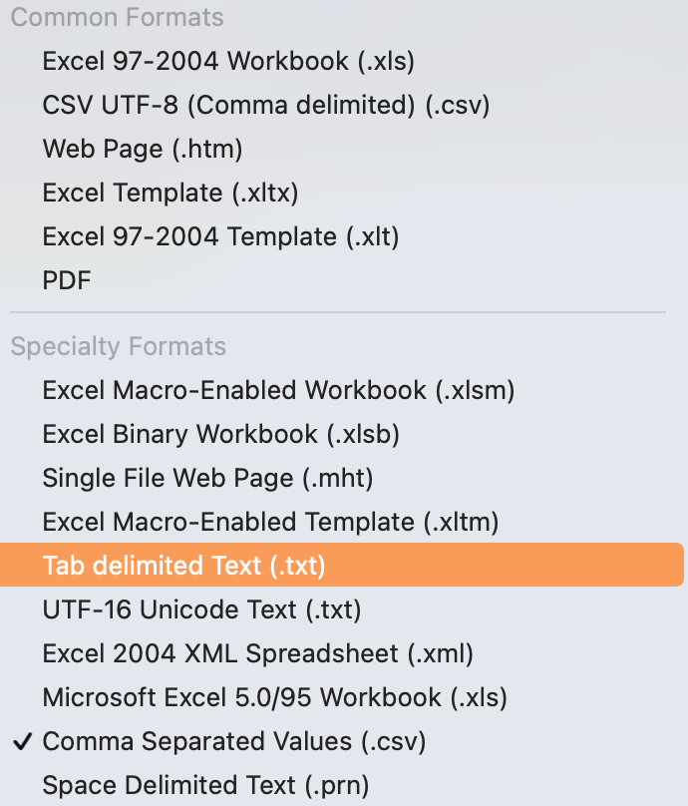Choose Excel Macro-Enabled Template (.xltm)

(270, 522)
